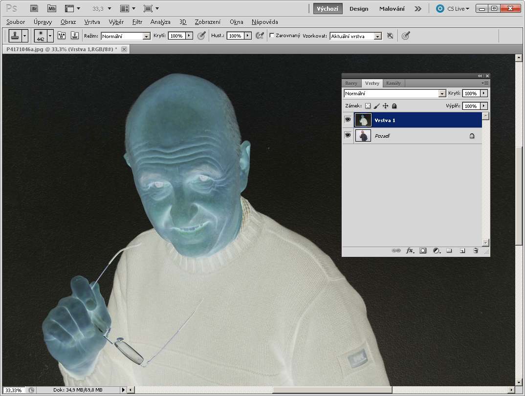The width and height of the screenshot is (525, 396).
Task: Add a layer mask to Vrstva 1
Action: (x=423, y=250)
